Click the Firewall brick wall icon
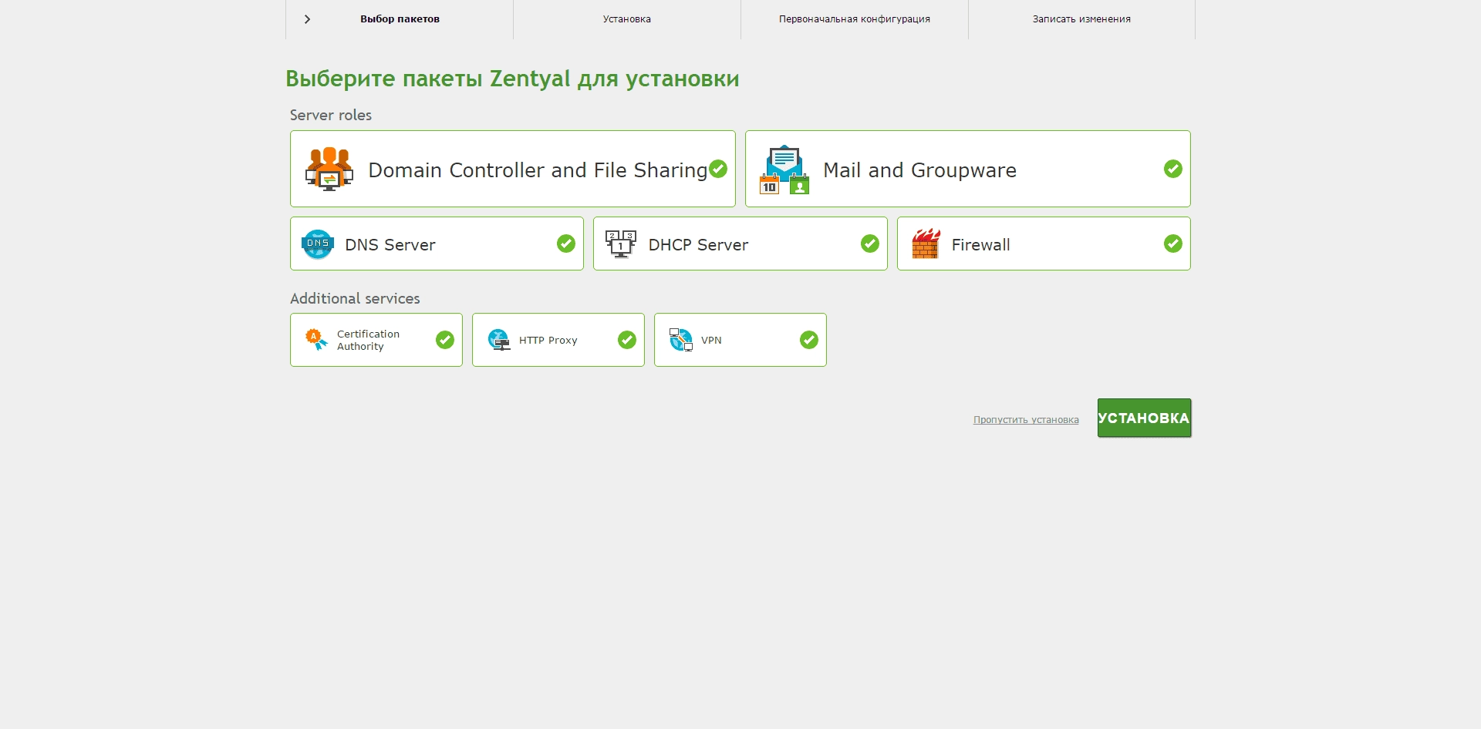 click(x=926, y=244)
